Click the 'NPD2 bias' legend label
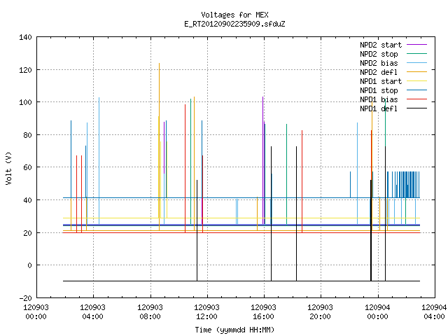 point(379,63)
